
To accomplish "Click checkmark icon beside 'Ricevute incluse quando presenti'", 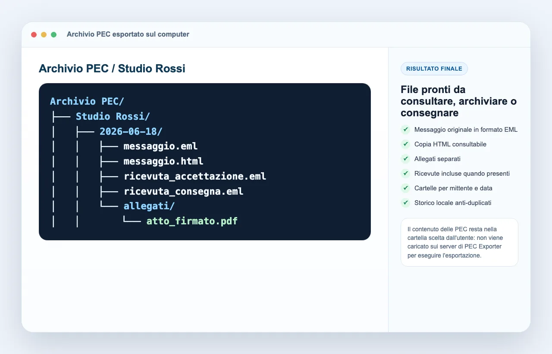I will click(405, 174).
